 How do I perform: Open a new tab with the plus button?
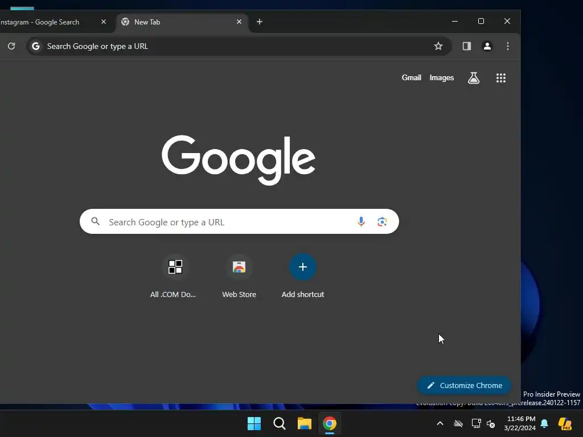pos(260,22)
